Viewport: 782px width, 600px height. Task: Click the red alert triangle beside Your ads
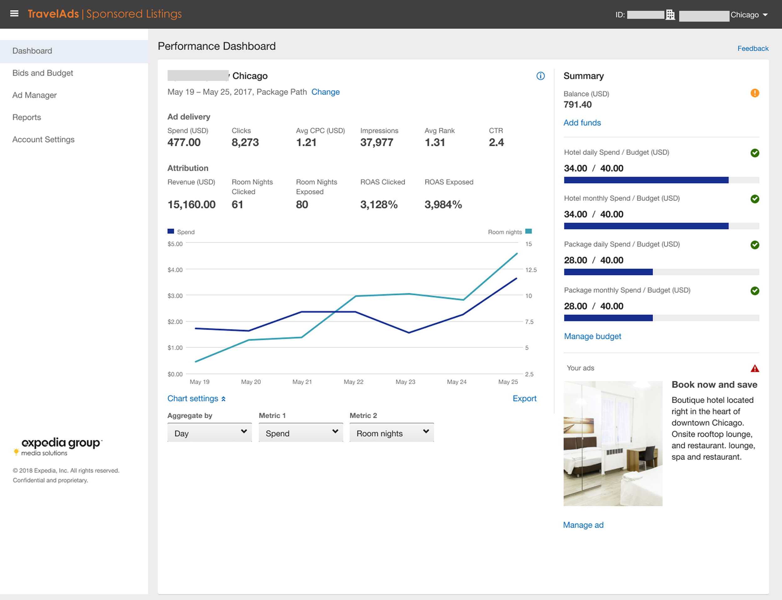pyautogui.click(x=754, y=368)
